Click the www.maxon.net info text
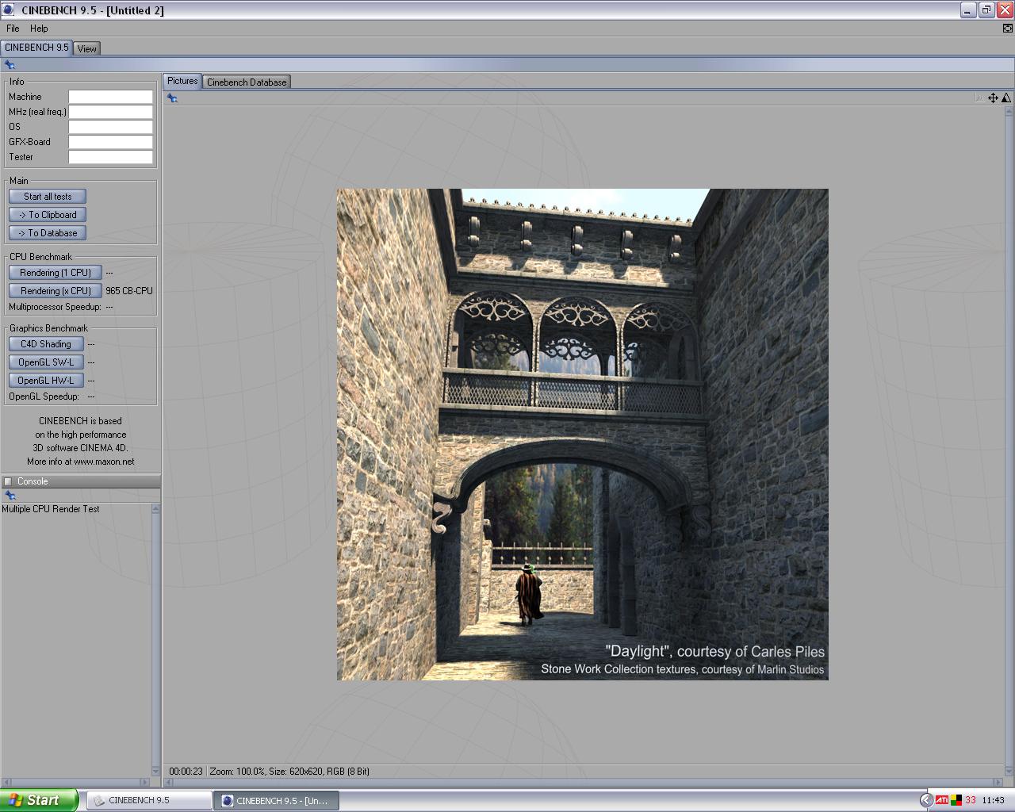1015x812 pixels. tap(104, 462)
